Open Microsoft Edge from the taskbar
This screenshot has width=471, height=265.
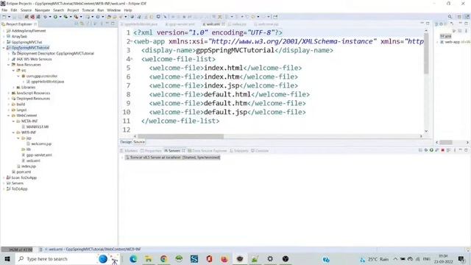(x=133, y=258)
